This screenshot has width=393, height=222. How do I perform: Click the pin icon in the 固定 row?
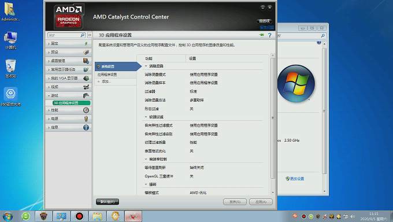[86, 43]
